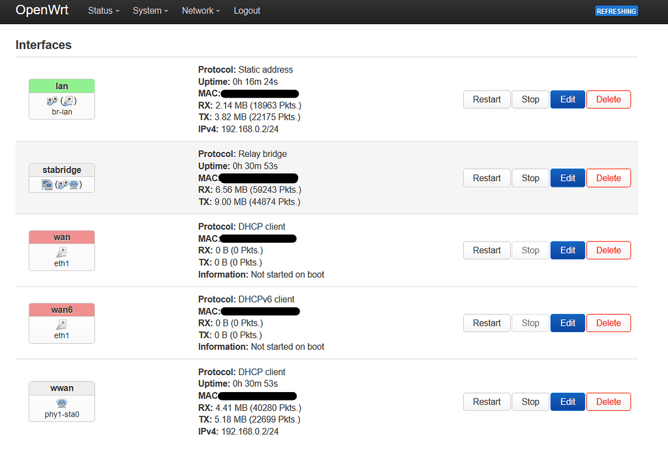Open the Status dropdown menu
668x450 pixels.
click(103, 11)
